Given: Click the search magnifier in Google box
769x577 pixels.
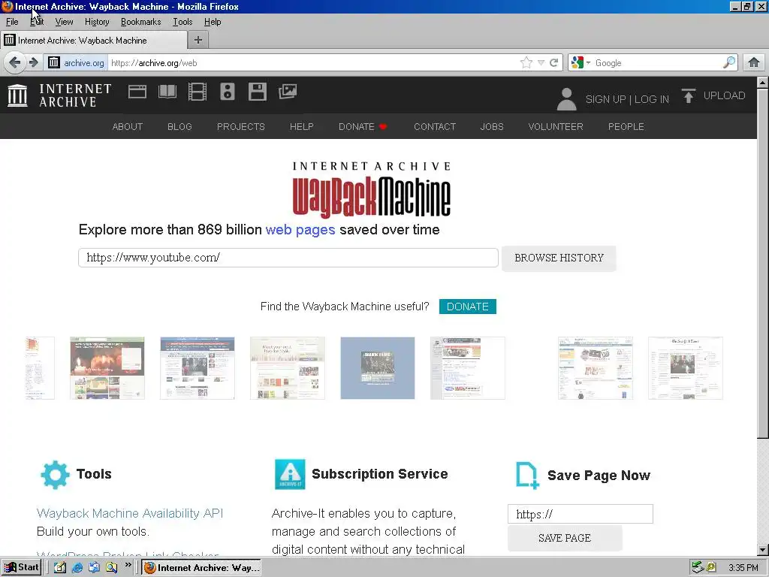Looking at the screenshot, I should click(x=729, y=62).
